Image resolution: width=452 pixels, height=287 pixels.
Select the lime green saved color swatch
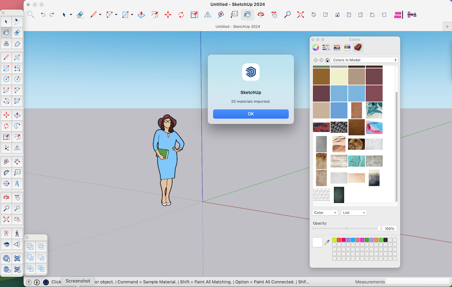[334, 240]
